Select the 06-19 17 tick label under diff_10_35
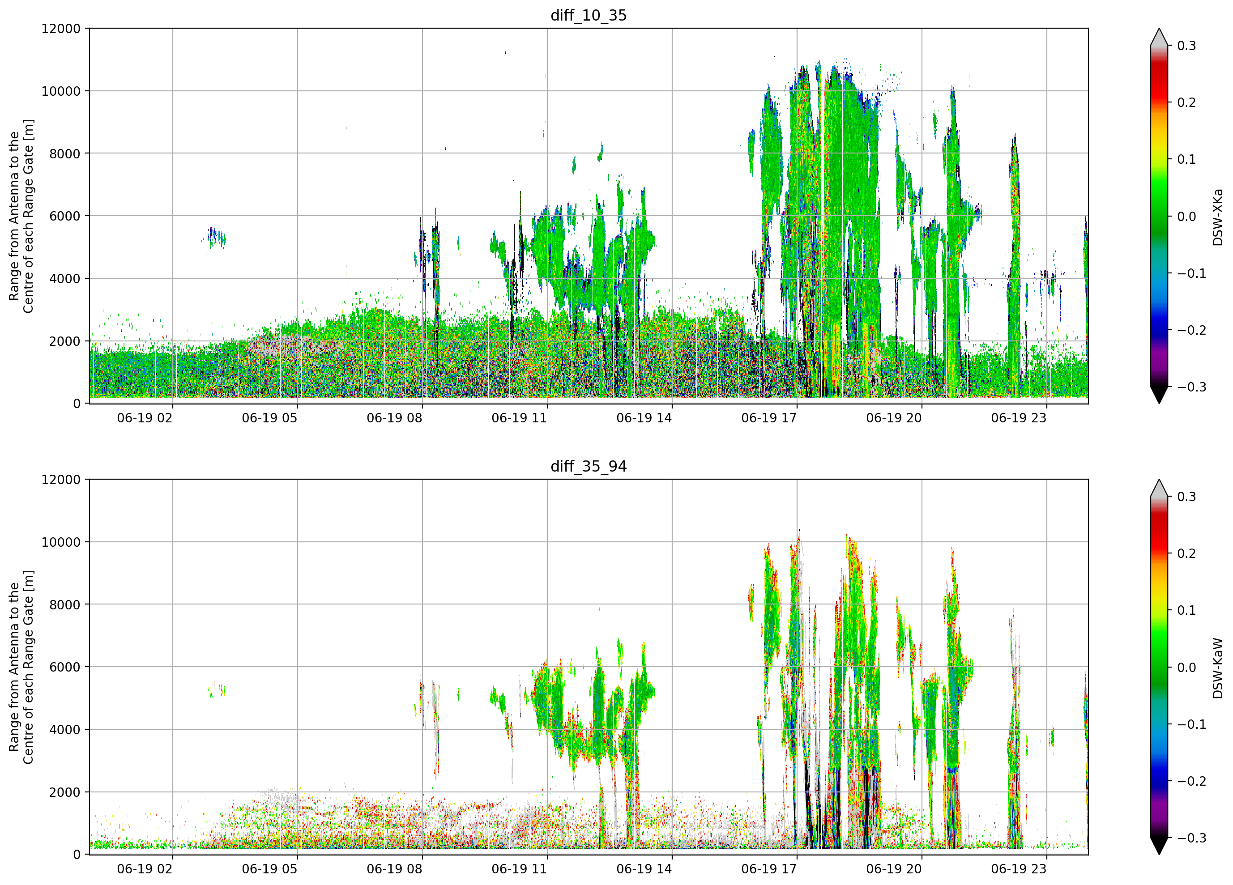Viewport: 1233px width, 885px height. pyautogui.click(x=769, y=418)
